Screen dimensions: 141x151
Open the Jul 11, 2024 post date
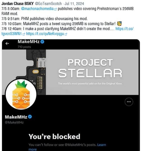tap(74, 4)
